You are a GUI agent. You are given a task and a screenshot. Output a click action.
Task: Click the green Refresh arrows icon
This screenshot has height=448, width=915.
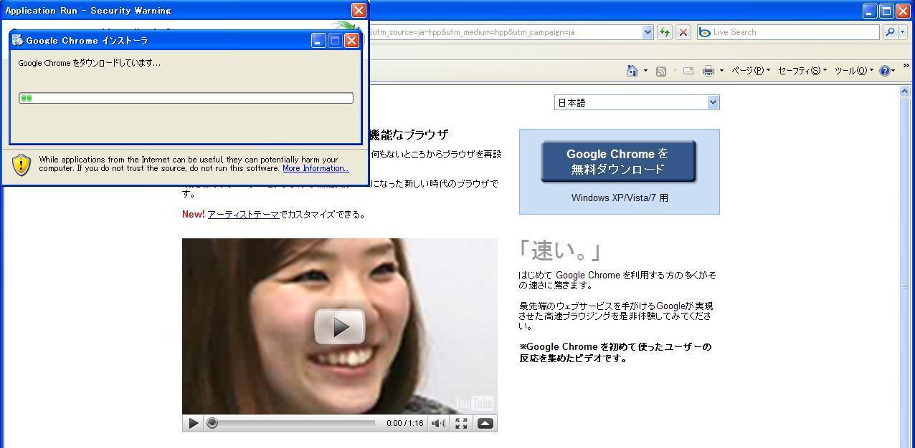pos(665,32)
